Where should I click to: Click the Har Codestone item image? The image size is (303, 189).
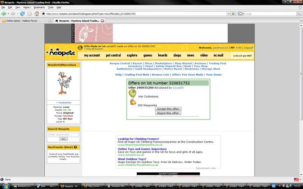click(x=132, y=93)
